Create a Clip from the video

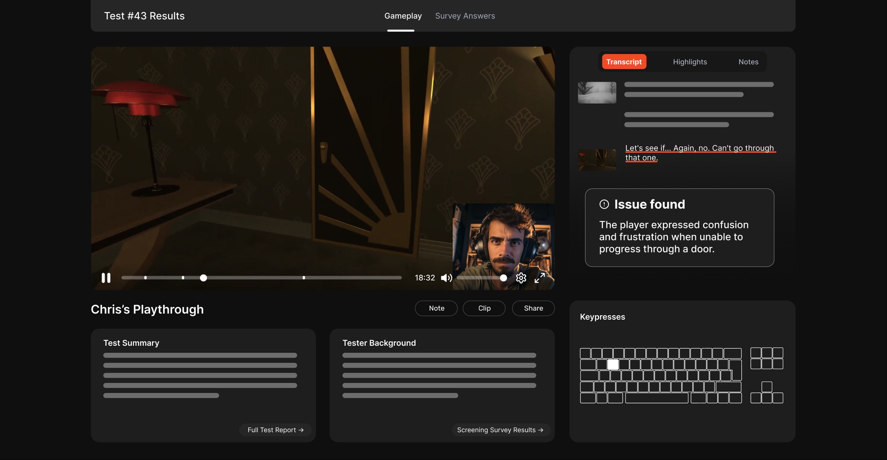point(484,308)
